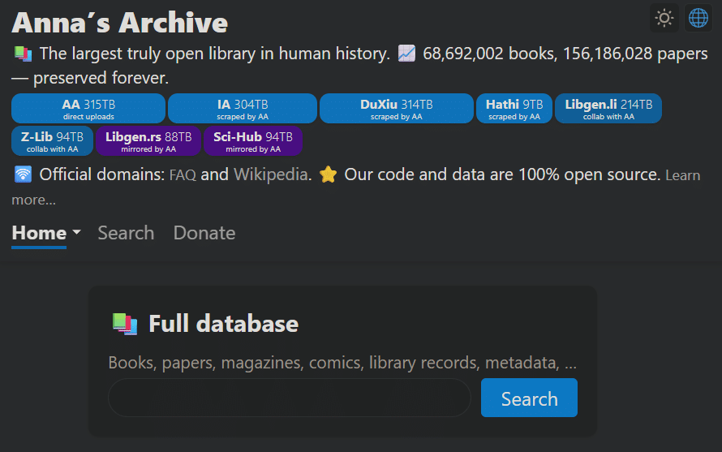The image size is (722, 452).
Task: Open the Hathi 9TB badge
Action: click(514, 109)
